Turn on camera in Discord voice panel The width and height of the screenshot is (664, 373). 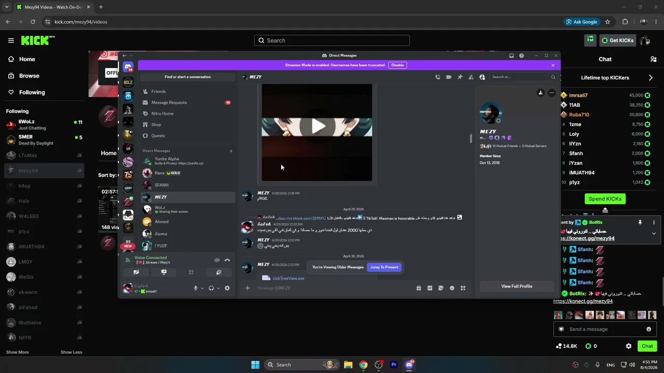pyautogui.click(x=136, y=272)
